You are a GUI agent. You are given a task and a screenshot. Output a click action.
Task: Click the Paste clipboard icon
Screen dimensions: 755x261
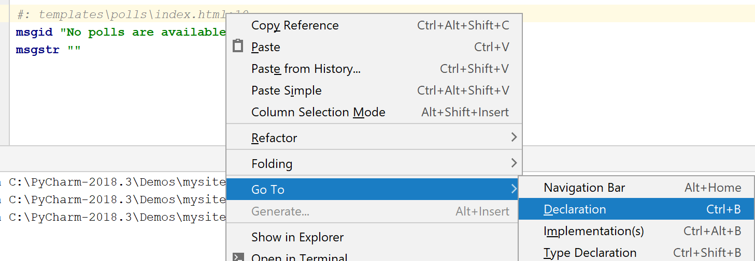238,47
